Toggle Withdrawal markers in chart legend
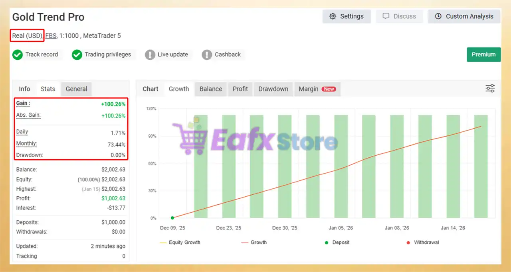Image resolution: width=511 pixels, height=272 pixels. 422,242
